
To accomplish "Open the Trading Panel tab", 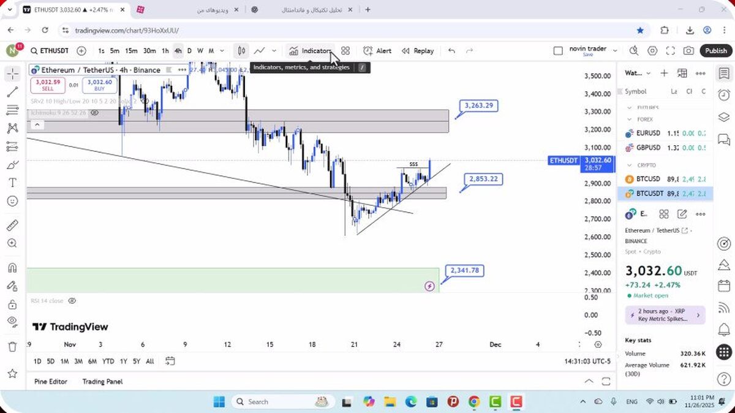I will (102, 381).
